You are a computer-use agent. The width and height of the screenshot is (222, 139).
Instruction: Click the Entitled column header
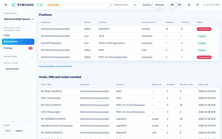(185, 22)
